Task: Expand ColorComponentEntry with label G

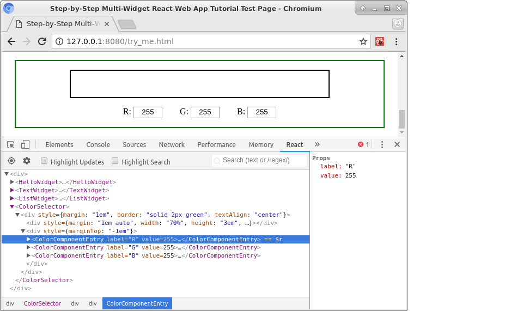Action: tap(29, 247)
